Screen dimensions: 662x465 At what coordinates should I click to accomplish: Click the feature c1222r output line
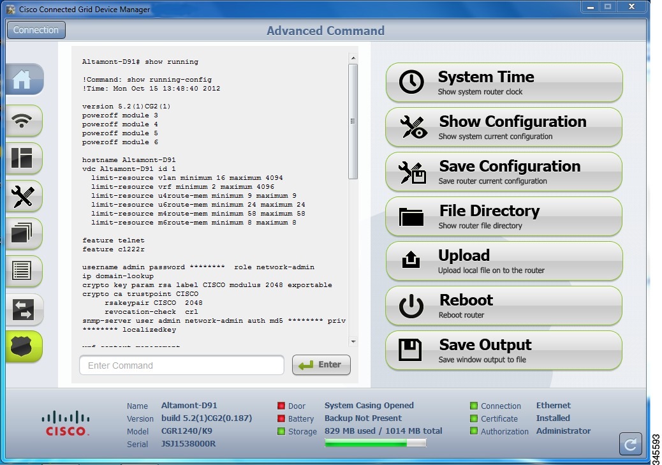pos(113,249)
